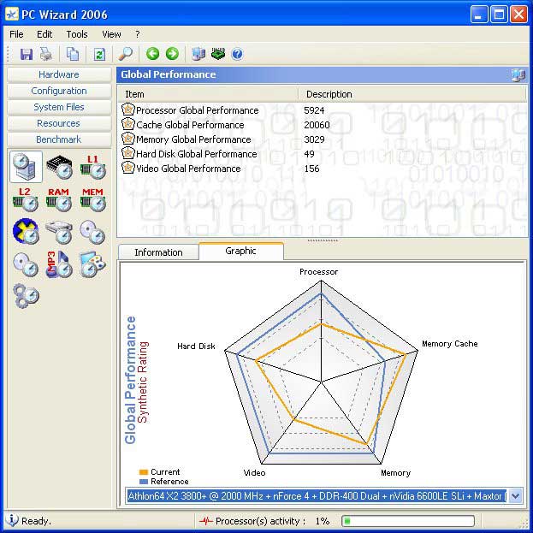Select Cache Global Performance row
Image resolution: width=533 pixels, height=533 pixels.
coord(323,125)
